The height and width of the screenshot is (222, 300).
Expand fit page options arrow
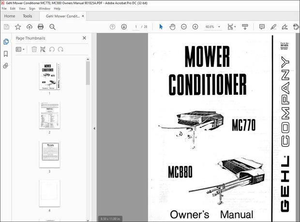point(235,27)
